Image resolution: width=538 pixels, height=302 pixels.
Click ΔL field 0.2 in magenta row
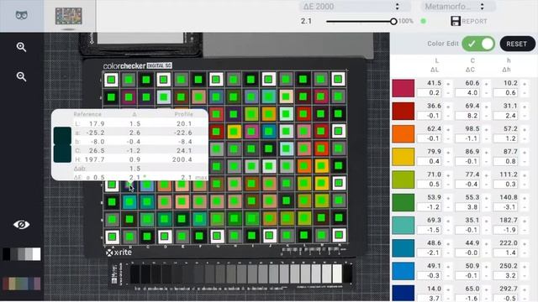430,93
